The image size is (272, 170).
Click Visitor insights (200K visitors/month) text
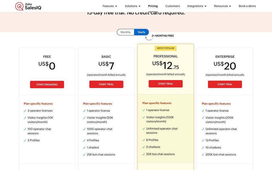(x=219, y=120)
